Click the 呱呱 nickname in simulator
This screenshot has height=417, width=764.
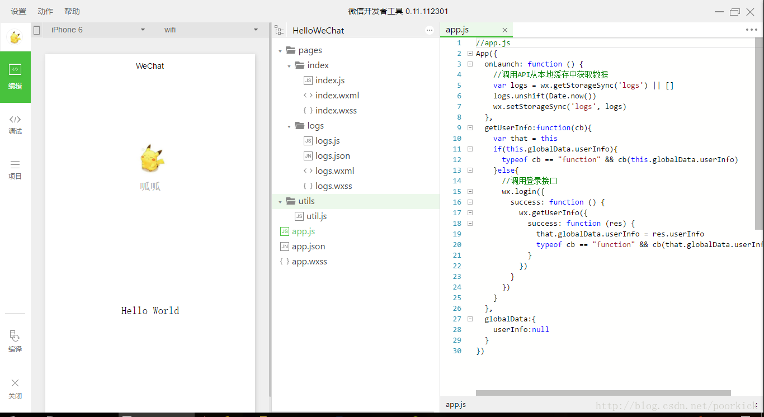click(150, 186)
